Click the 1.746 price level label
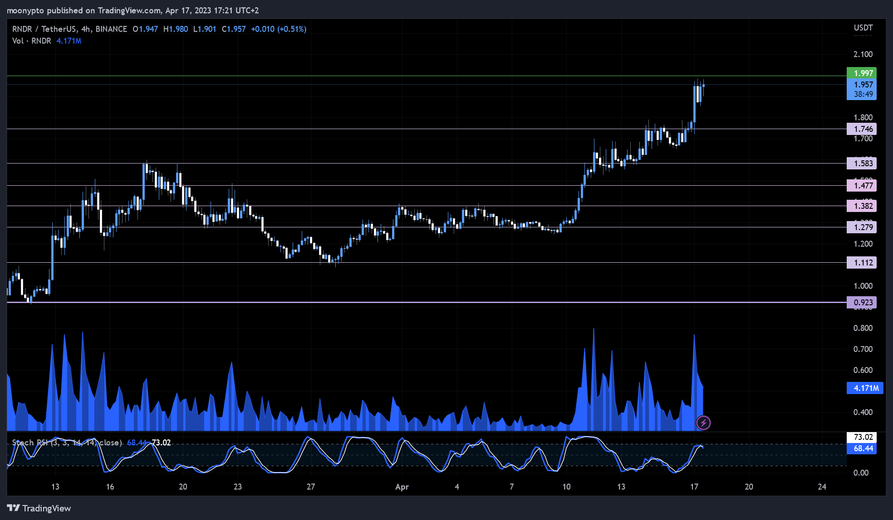The height and width of the screenshot is (520, 893). point(862,129)
